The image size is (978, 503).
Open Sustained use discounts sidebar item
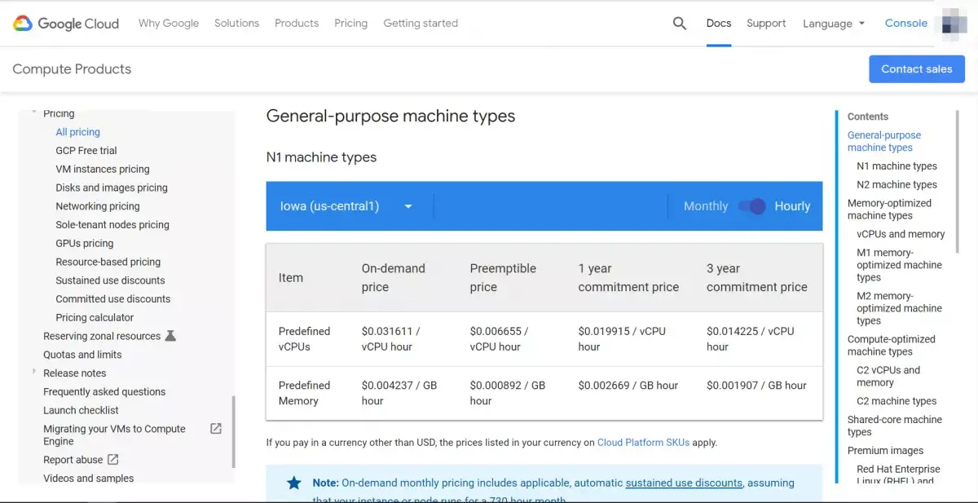click(x=110, y=280)
